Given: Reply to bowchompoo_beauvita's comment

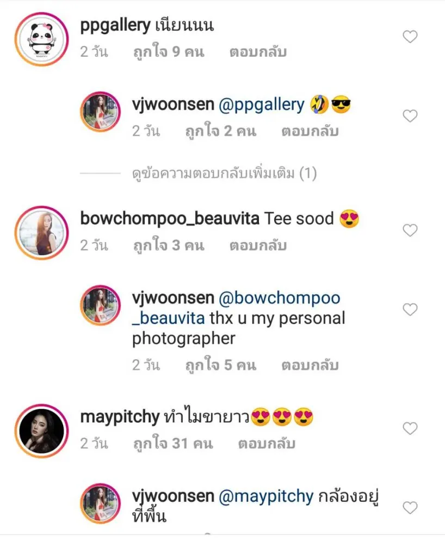Looking at the screenshot, I should (258, 246).
